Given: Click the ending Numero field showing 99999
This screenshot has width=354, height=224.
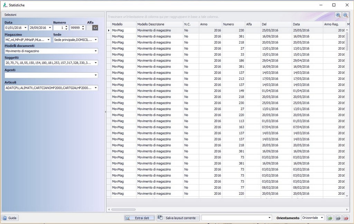Looking at the screenshot, I should click(x=76, y=28).
